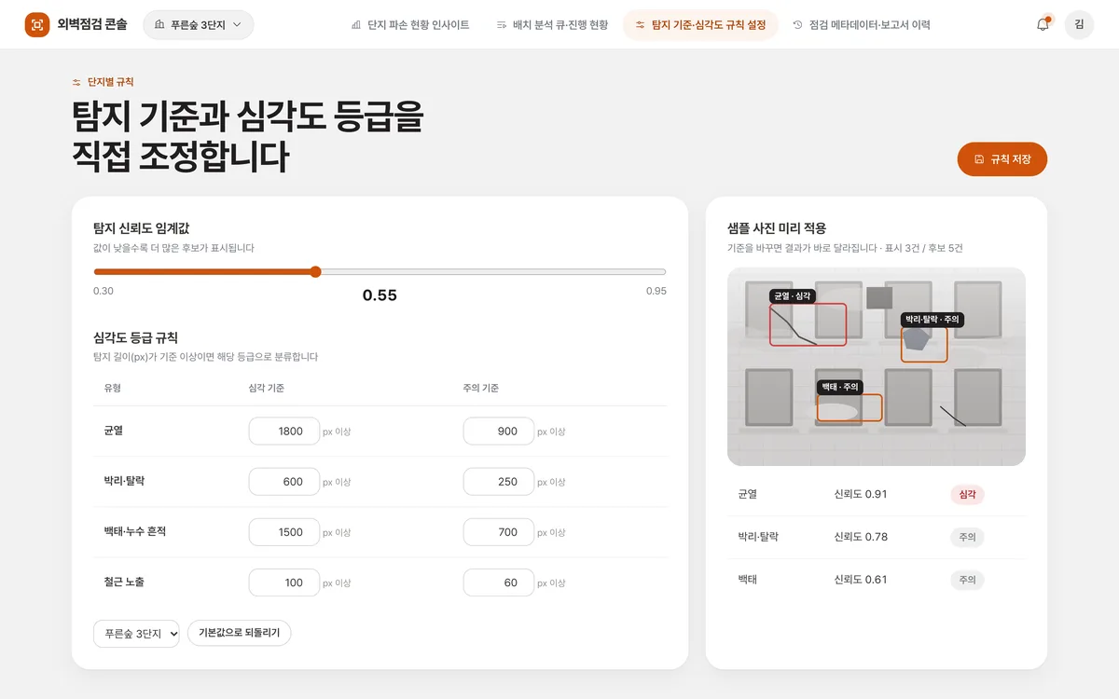Image resolution: width=1119 pixels, height=699 pixels.
Task: Click the 외벽점검 콘솔 logo icon
Action: click(37, 25)
